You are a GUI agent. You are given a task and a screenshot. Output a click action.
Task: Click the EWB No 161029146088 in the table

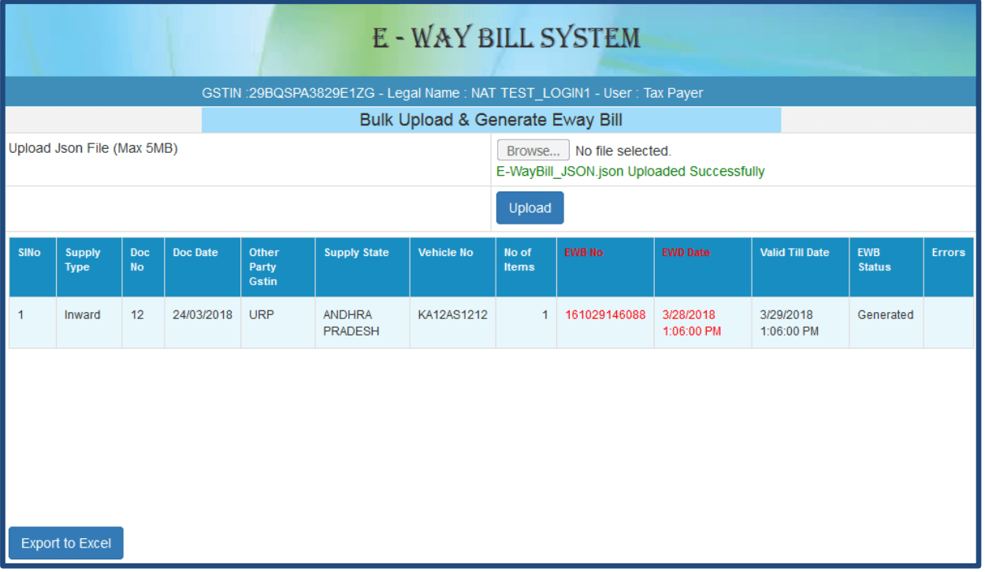click(x=604, y=314)
